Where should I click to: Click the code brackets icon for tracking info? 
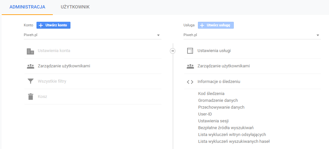tap(190, 82)
